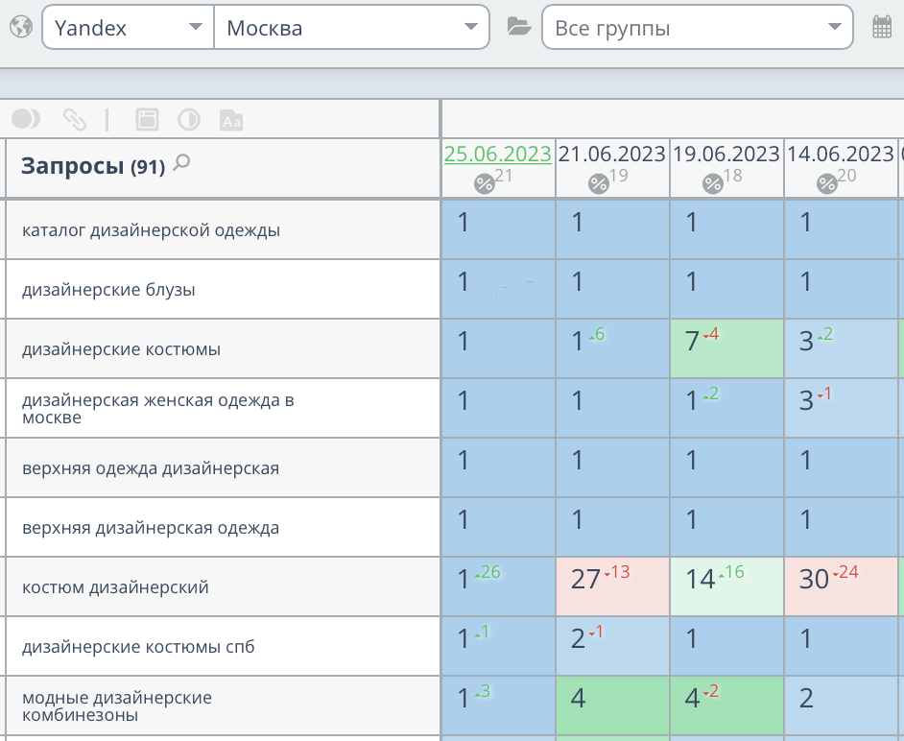The height and width of the screenshot is (741, 904).
Task: Click the percent icon under 21.06.2023
Action: coord(599,184)
